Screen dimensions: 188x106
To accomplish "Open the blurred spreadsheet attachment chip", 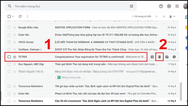I will point(70,77).
